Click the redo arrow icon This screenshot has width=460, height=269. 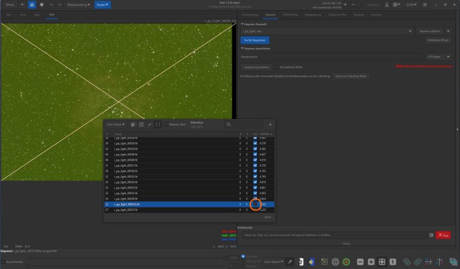[60, 4]
